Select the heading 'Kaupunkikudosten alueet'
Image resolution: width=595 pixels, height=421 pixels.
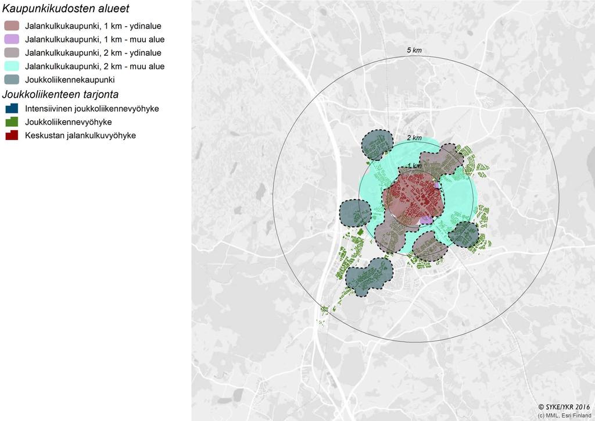tap(66, 8)
